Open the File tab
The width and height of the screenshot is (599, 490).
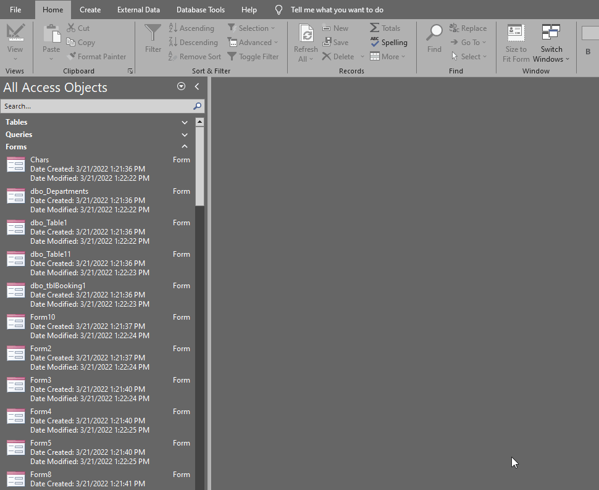(15, 10)
